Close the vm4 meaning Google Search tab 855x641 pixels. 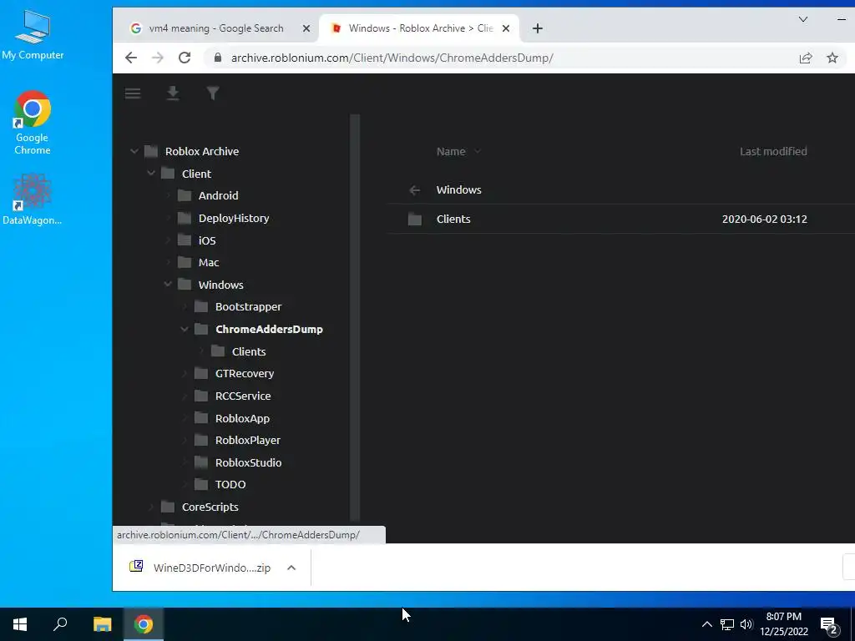tap(306, 28)
